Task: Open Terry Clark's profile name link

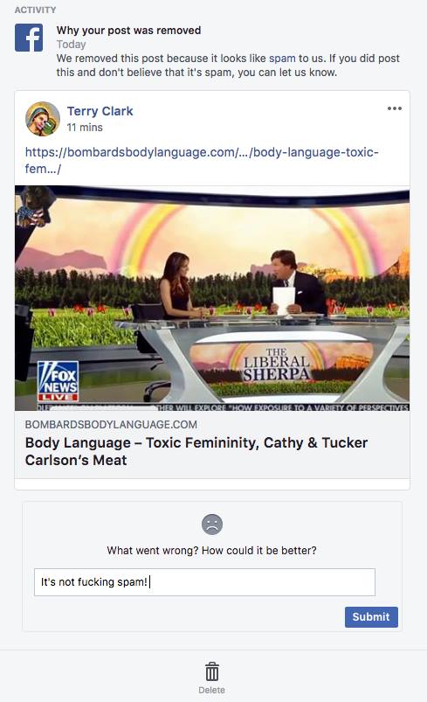Action: coord(100,111)
